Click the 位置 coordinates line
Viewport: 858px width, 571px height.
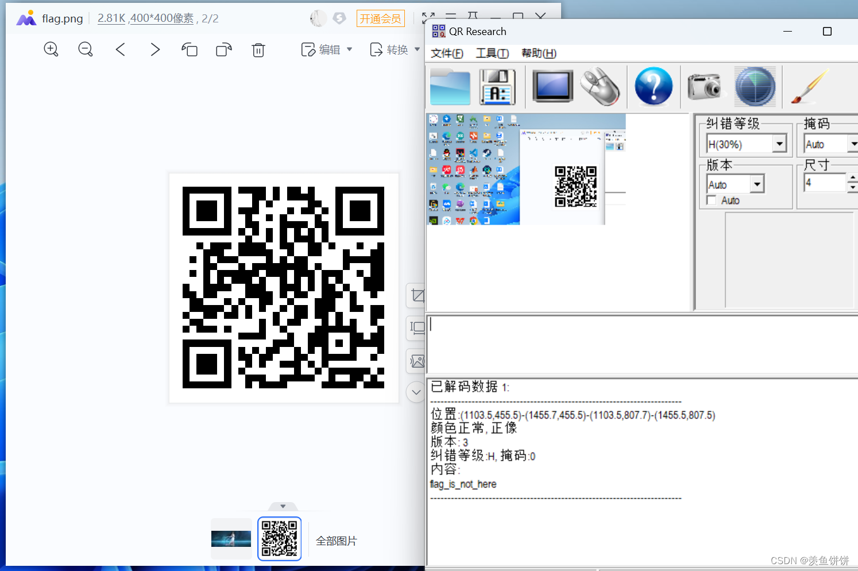[x=573, y=414]
